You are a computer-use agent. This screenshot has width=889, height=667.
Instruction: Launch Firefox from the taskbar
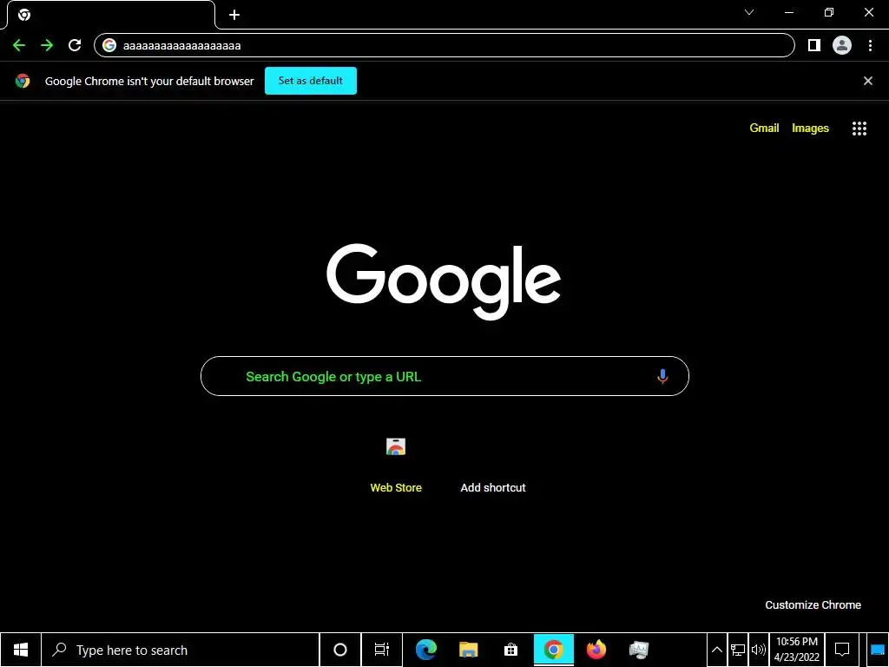(x=596, y=650)
